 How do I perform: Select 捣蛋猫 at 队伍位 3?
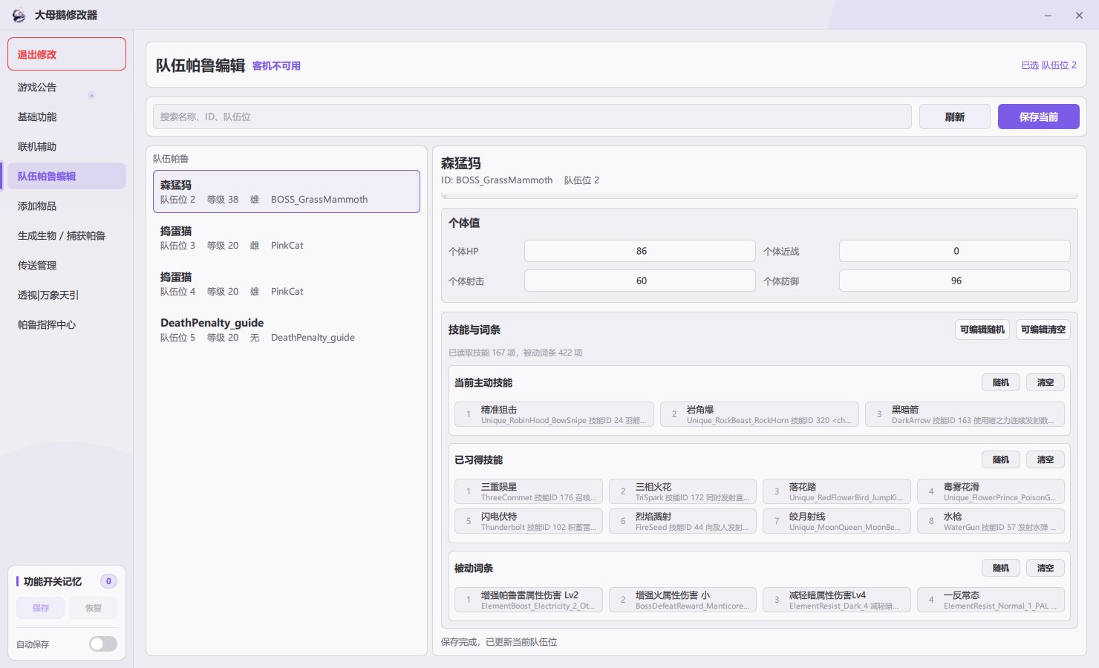(287, 238)
